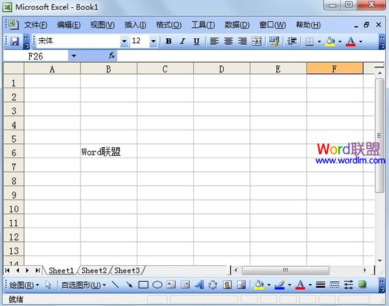Open Fill Color dropdown in formatting toolbar
The height and width of the screenshot is (306, 389).
pyautogui.click(x=340, y=41)
